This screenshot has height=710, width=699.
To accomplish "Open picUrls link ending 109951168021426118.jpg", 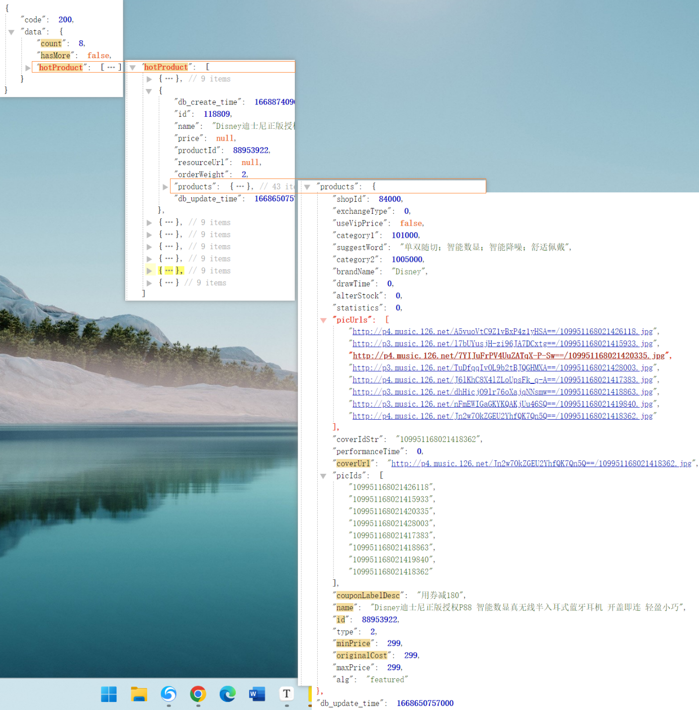I will click(503, 332).
